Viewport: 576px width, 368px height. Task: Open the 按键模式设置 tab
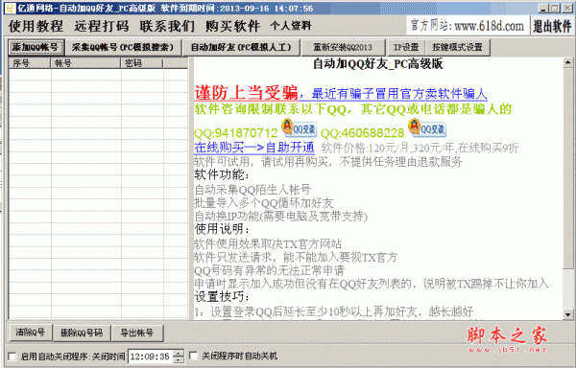[x=457, y=47]
